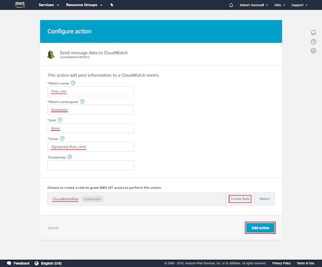Click the Feedback speech bubble icon
Image resolution: width=322 pixels, height=267 pixels.
click(9, 263)
